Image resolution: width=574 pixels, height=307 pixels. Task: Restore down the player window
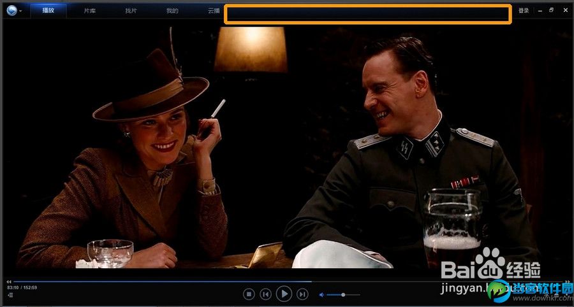552,10
